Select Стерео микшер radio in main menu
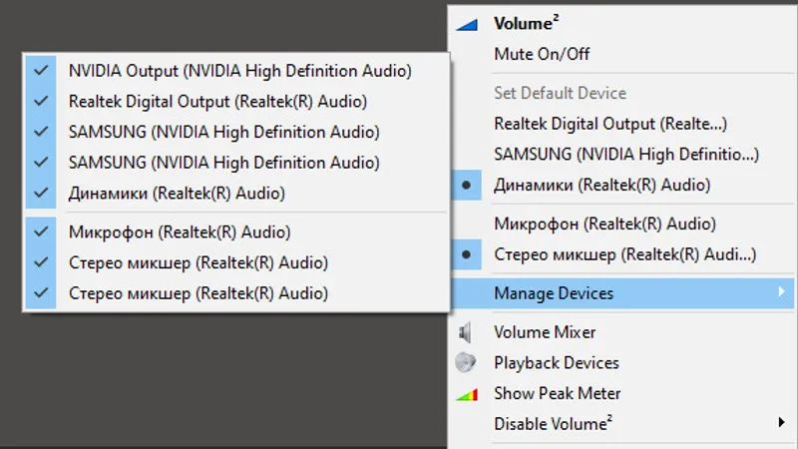Viewport: 798px width, 449px height. 466,255
